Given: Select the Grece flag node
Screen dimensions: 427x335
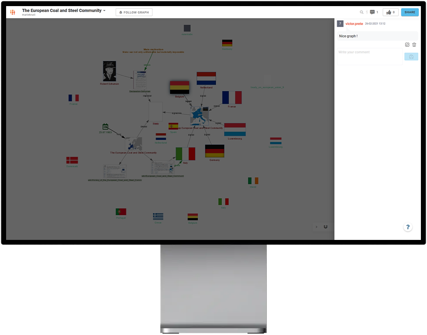Looking at the screenshot, I should click(158, 216).
